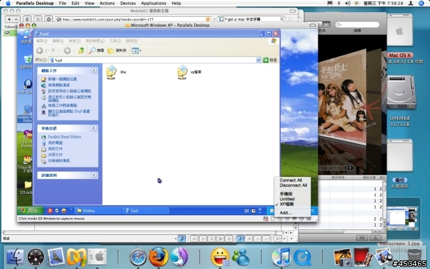Launch Firefox from the Dock
Screen dimensions: 430x269
coord(159,257)
